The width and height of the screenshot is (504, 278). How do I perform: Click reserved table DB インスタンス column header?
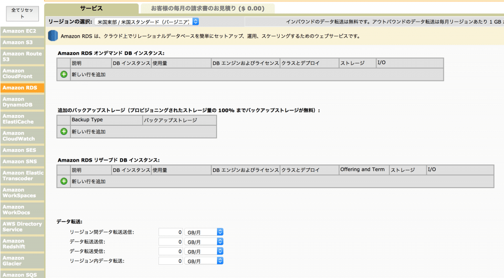click(131, 169)
